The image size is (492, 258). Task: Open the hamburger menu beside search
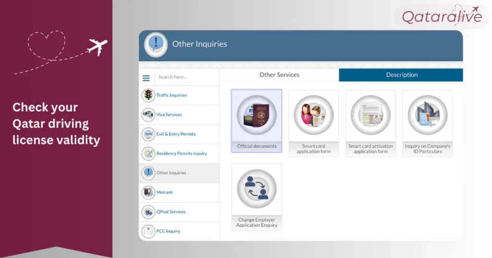coord(146,78)
